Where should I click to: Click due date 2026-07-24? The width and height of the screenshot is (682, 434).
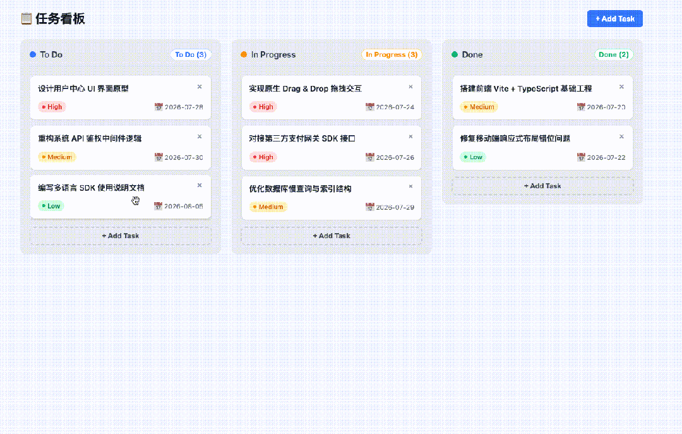pyautogui.click(x=395, y=107)
